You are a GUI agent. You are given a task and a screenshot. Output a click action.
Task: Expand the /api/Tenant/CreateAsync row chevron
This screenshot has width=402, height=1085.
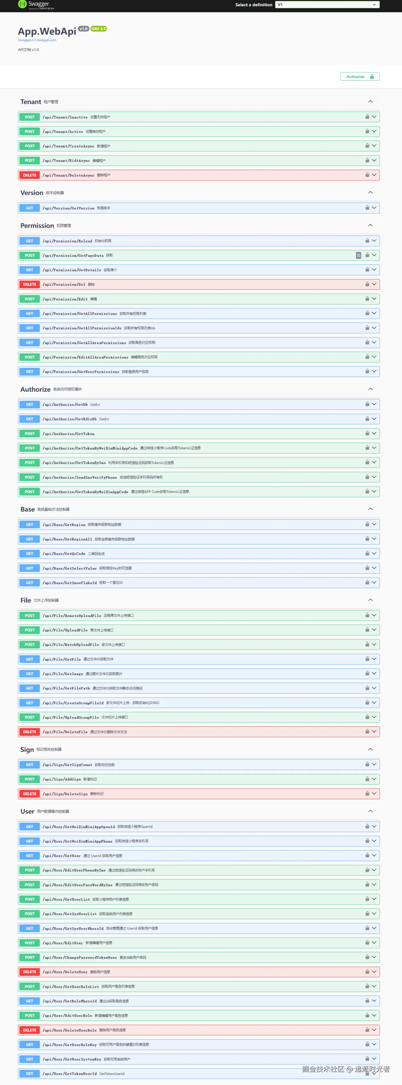[374, 146]
